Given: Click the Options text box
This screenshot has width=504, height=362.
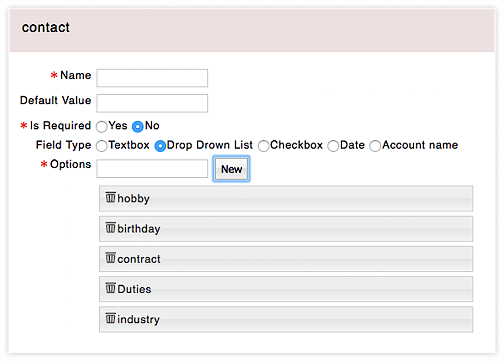Looking at the screenshot, I should [x=152, y=169].
